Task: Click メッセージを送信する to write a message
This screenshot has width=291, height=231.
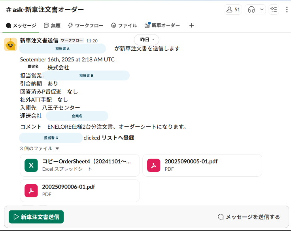Action: click(249, 217)
